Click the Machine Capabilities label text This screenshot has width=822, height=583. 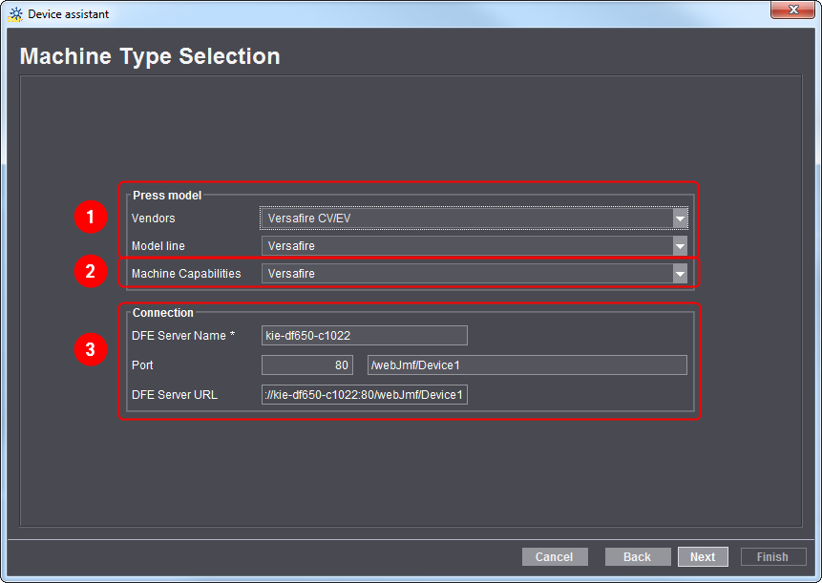coord(186,274)
